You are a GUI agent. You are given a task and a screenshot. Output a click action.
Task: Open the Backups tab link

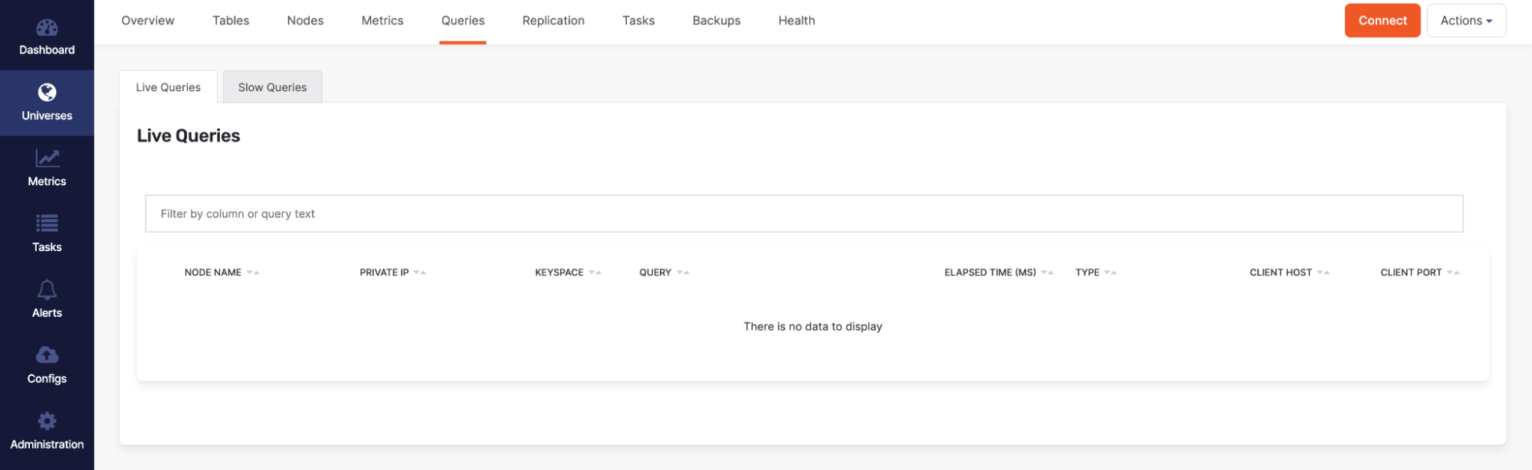click(716, 21)
